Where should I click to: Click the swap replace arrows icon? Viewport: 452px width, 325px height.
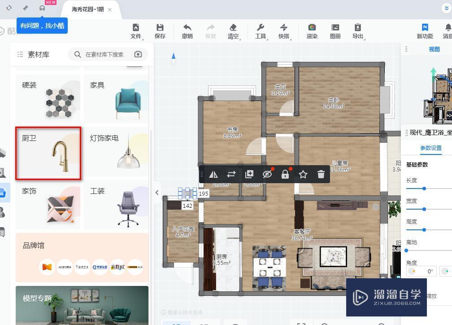(231, 174)
